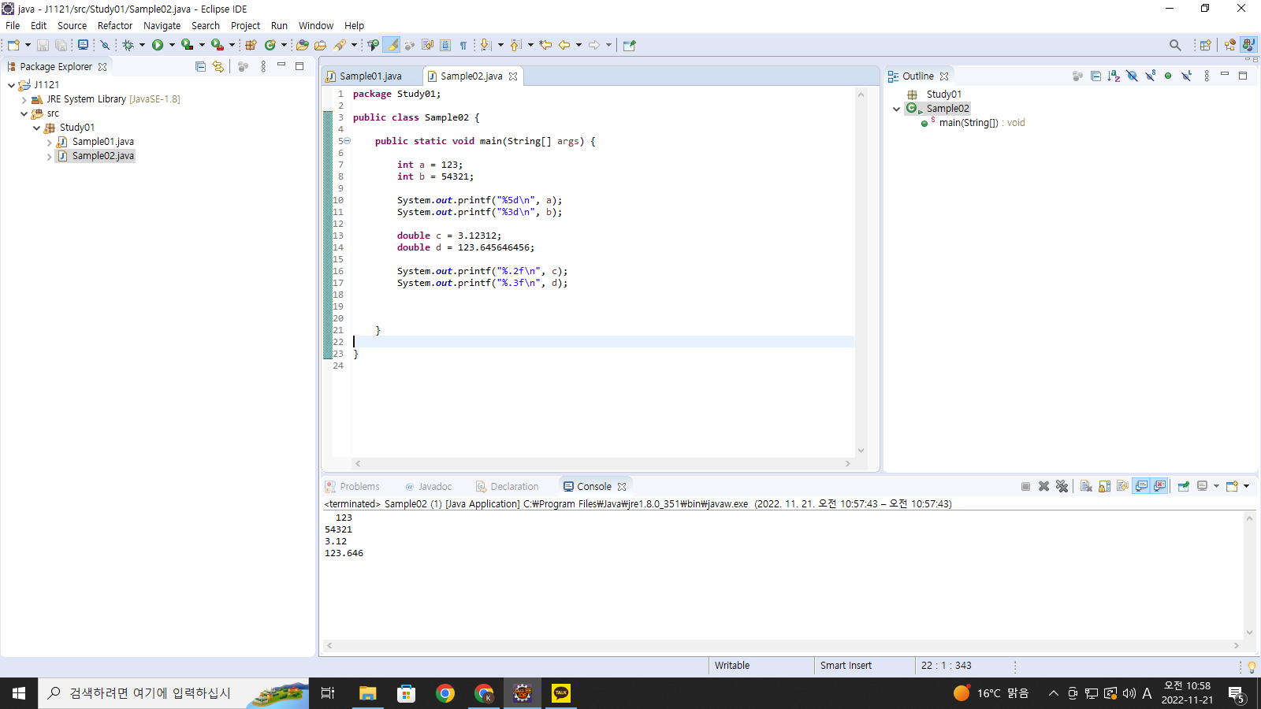Open the Debug button dropdown arrow
Screen dimensions: 1261x709
tap(142, 45)
